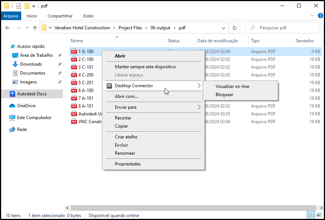Click 06-output in the address path
This screenshot has height=220, width=325.
coord(160,28)
